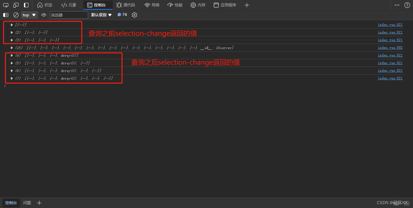
Task: Open DevTools help question icon
Action: tap(407, 5)
